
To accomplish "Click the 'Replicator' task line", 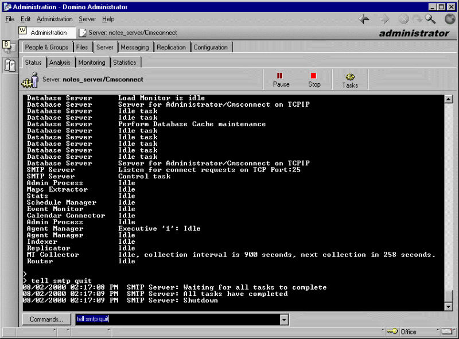I will pos(81,248).
